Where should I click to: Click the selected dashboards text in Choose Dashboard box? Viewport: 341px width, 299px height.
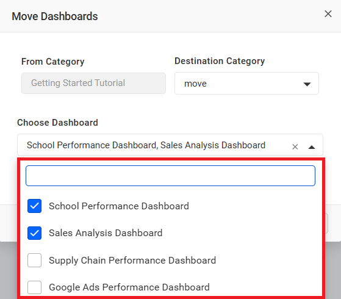146,145
